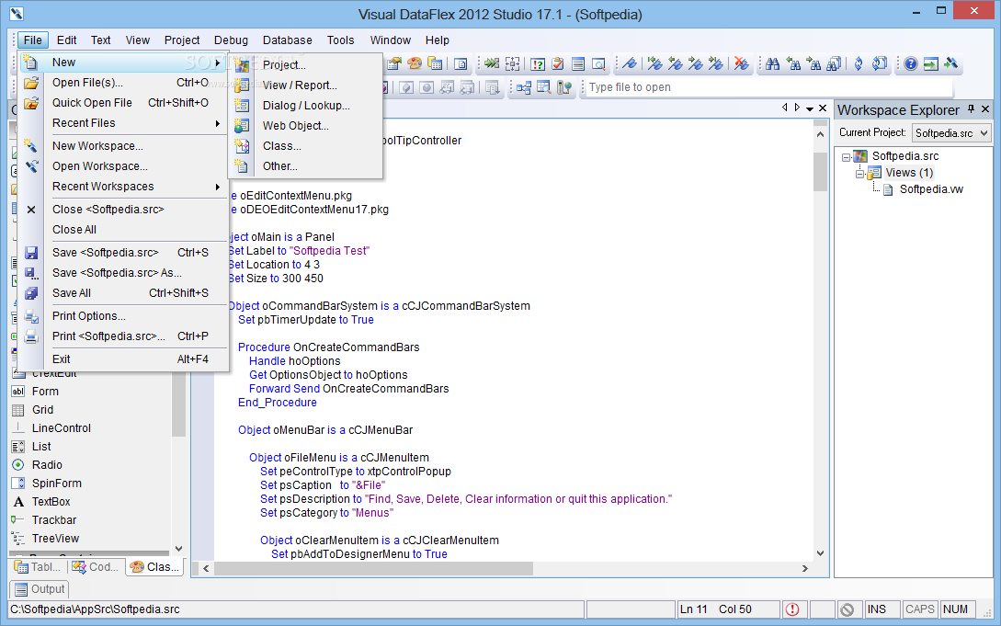Open the Database menu in menu bar

point(288,40)
